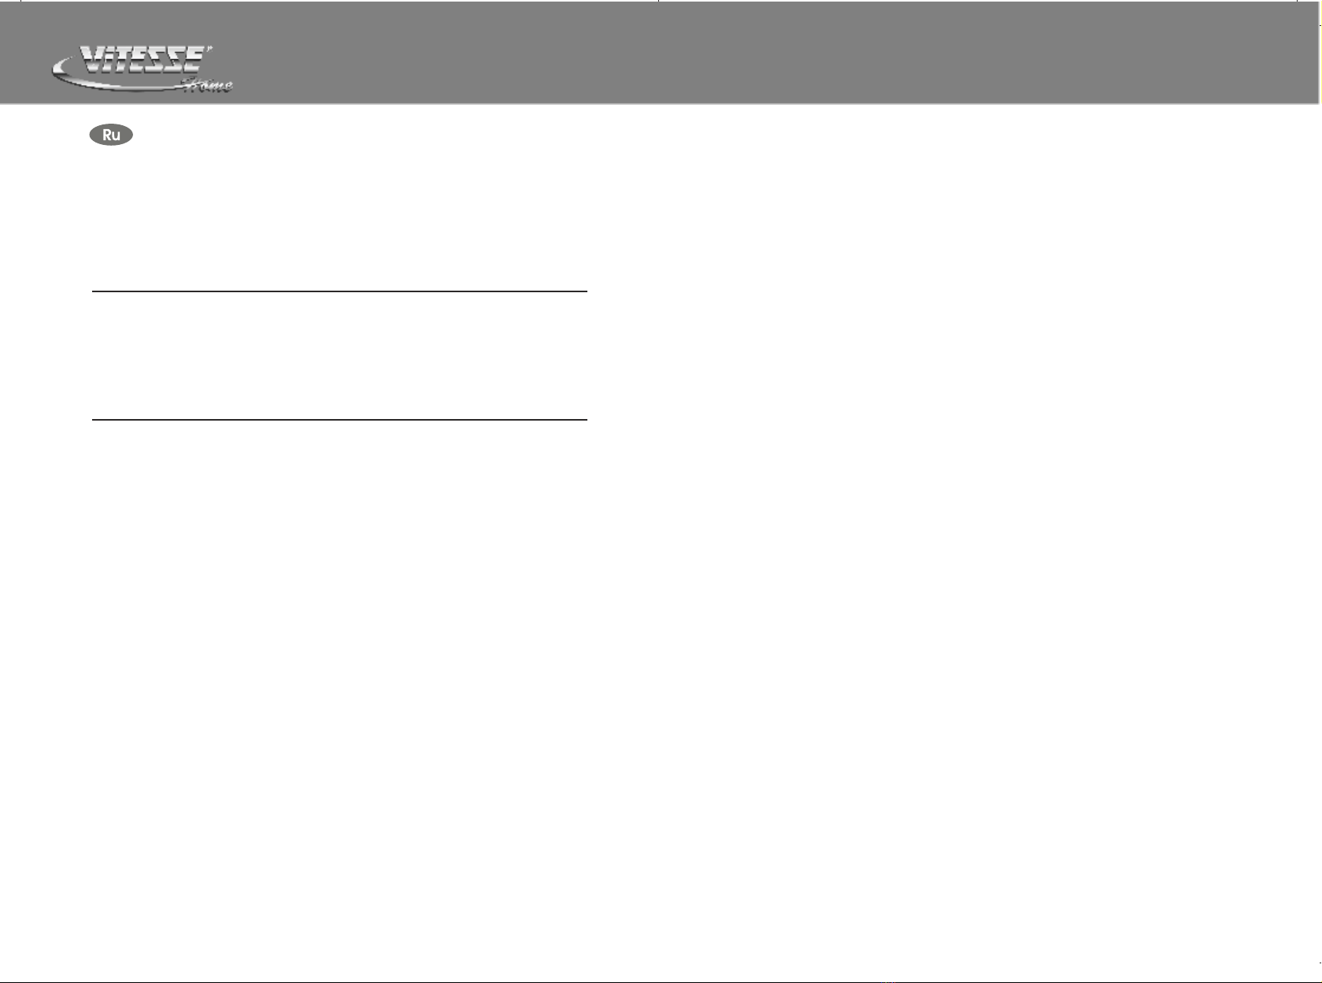Click the bottom border line of the page
This screenshot has width=1322, height=983.
660,981
